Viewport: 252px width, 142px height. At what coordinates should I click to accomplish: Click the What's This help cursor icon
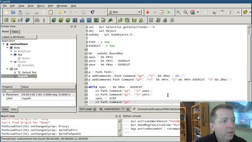93,12
